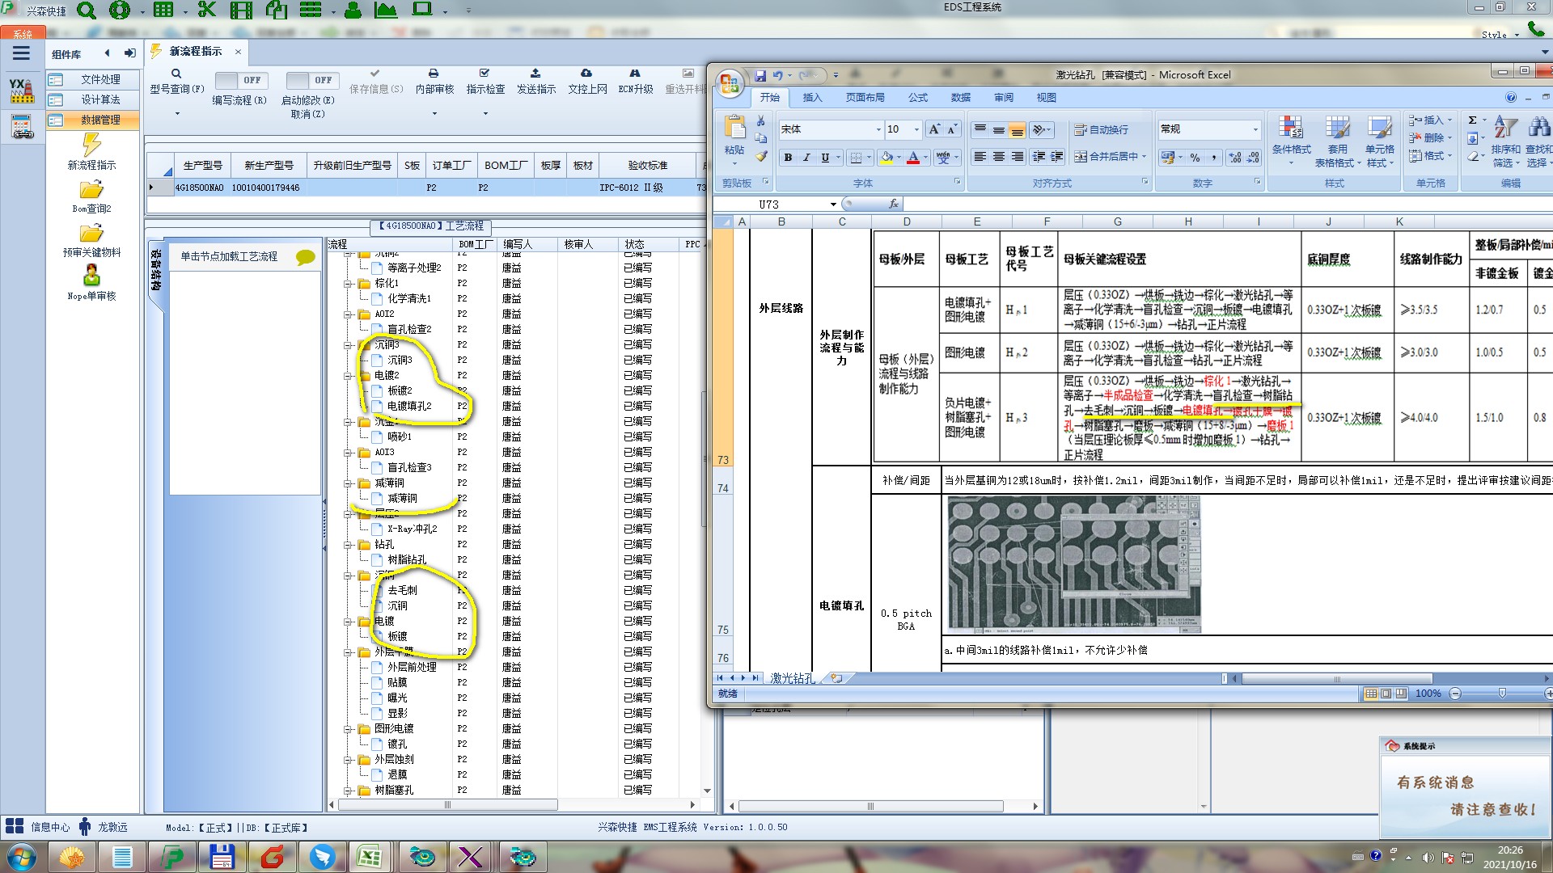Click the 自动换行 wrap text button
This screenshot has width=1553, height=873.
[x=1101, y=130]
